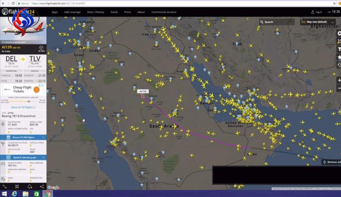
Task: Click the search magnifier icon on map
Action: [262, 22]
